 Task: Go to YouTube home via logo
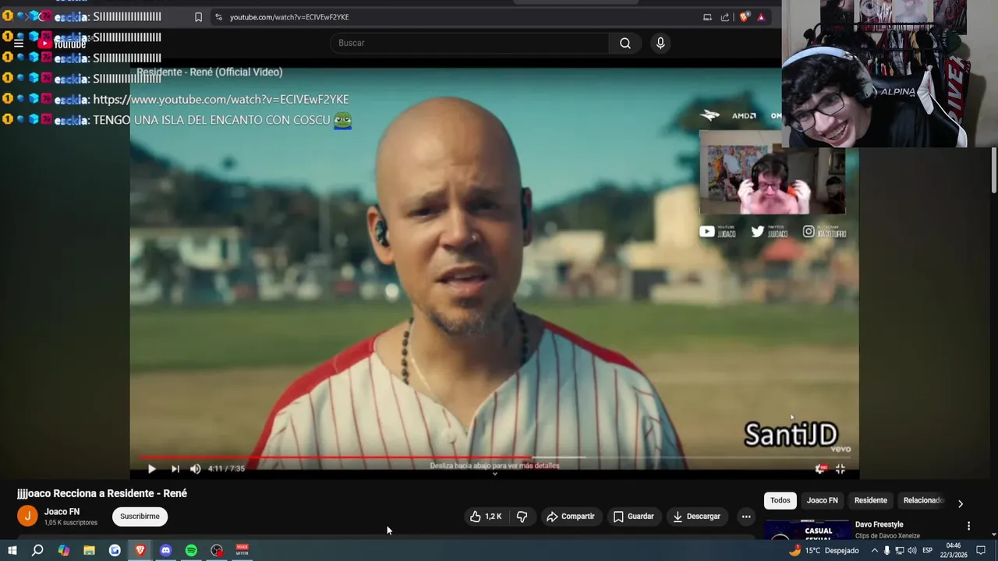click(62, 44)
